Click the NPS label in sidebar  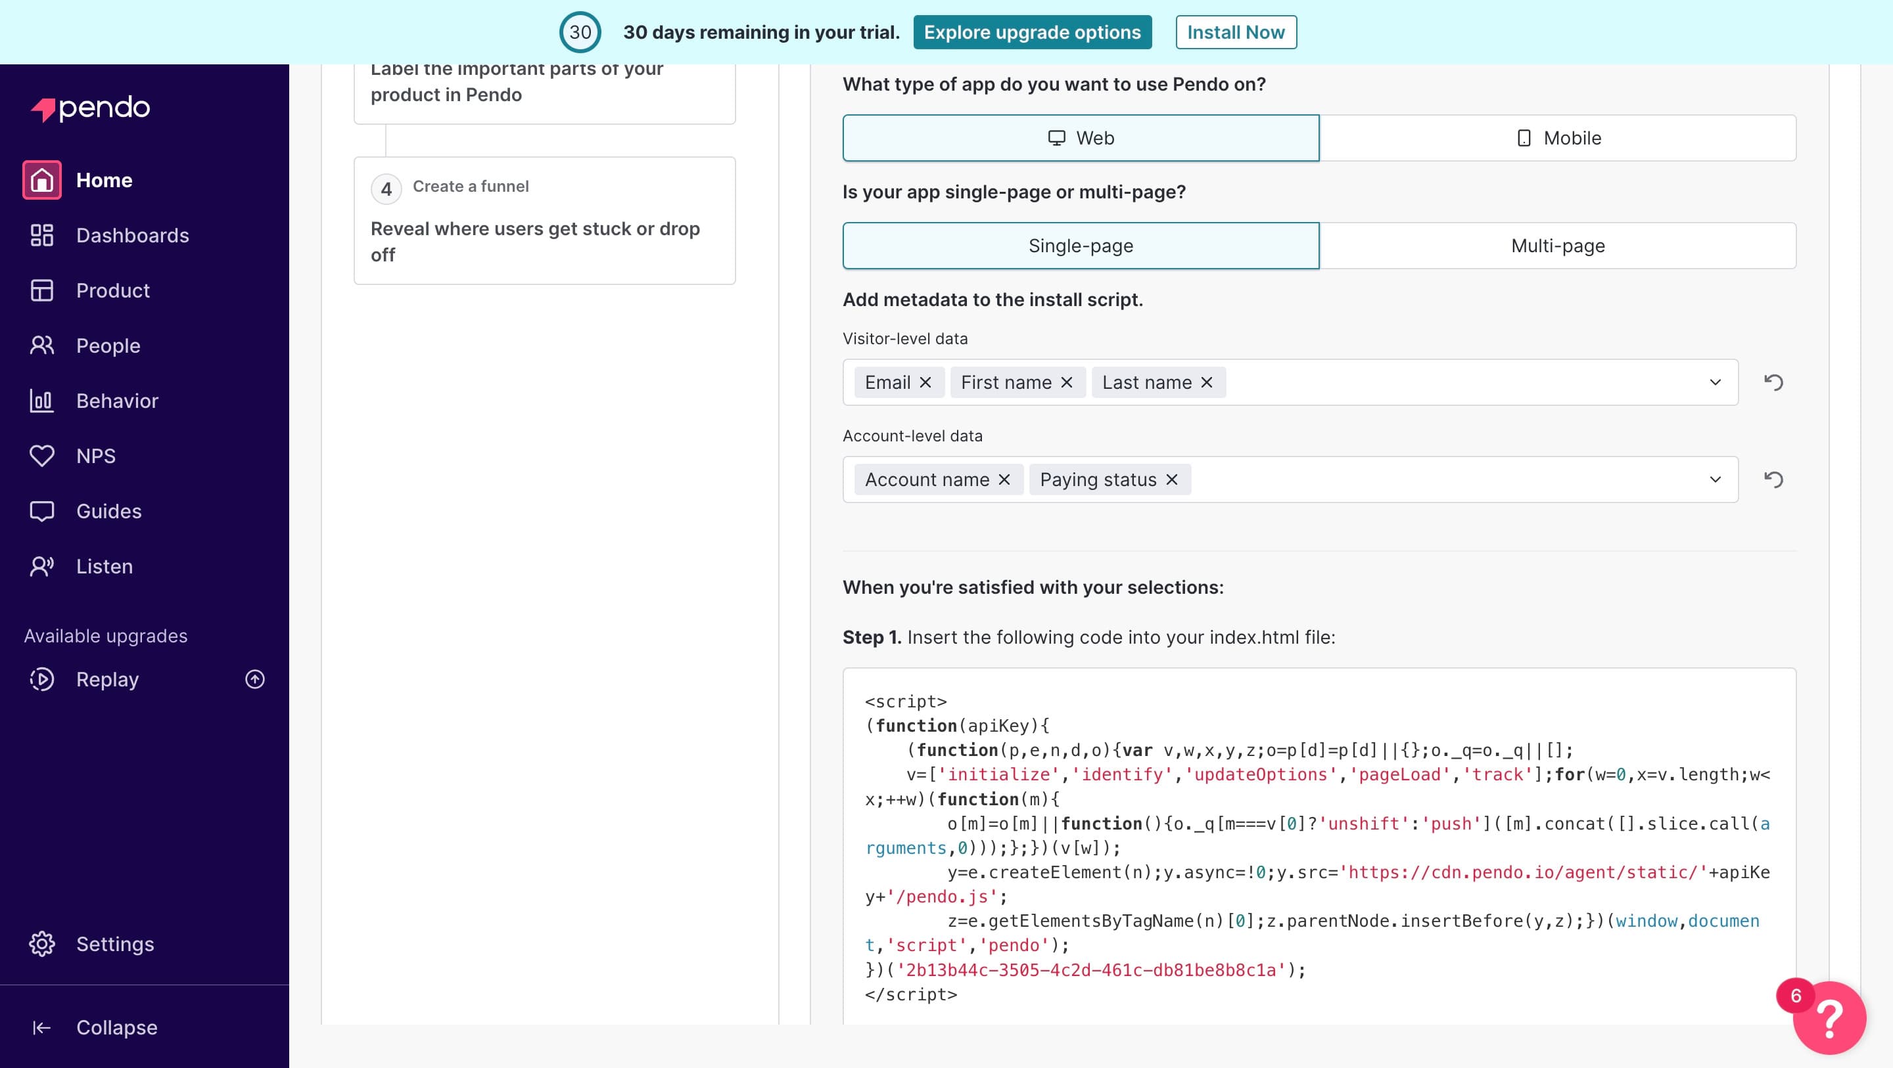[x=95, y=455]
